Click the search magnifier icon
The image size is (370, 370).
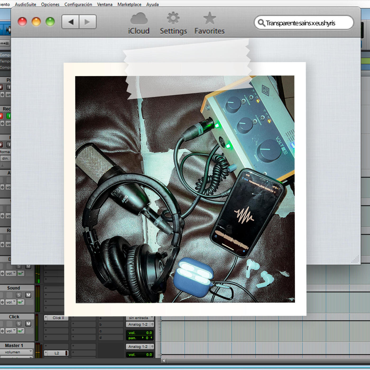(x=261, y=23)
